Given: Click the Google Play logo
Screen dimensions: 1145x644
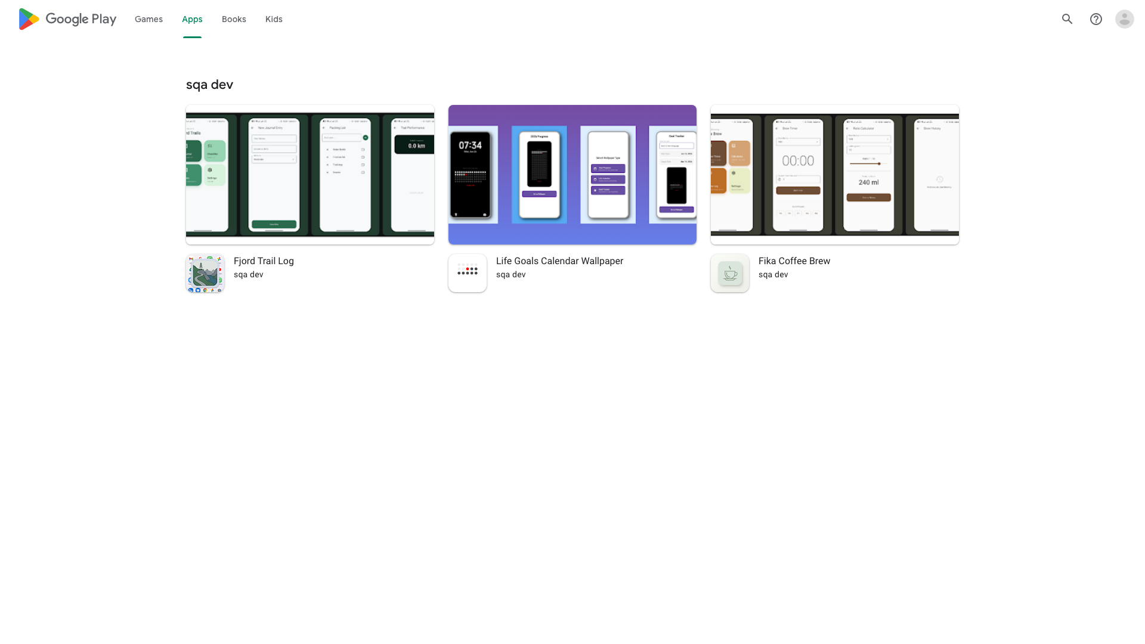Looking at the screenshot, I should click(x=67, y=19).
